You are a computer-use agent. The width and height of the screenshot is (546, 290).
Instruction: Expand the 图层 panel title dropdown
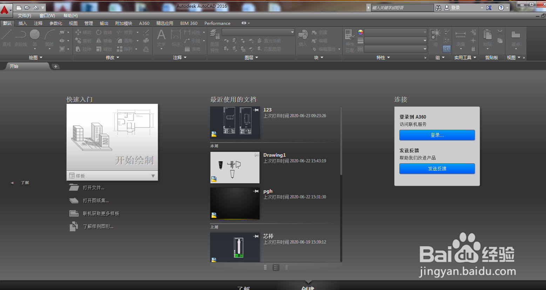pos(251,57)
